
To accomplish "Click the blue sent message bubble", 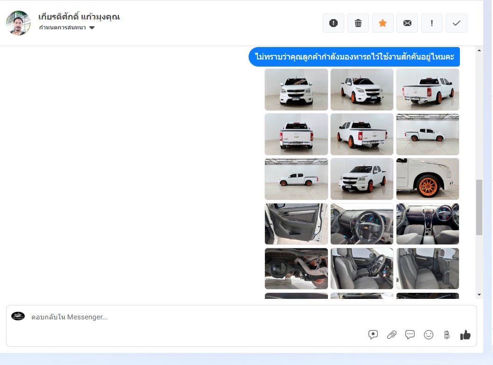I will 354,57.
